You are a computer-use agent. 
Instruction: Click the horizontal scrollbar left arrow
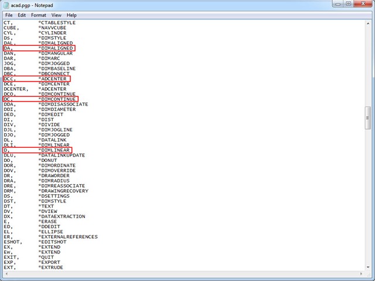click(6, 273)
